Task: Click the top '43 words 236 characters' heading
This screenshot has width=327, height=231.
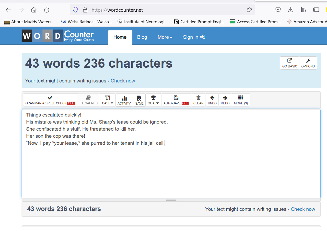Action: (99, 63)
